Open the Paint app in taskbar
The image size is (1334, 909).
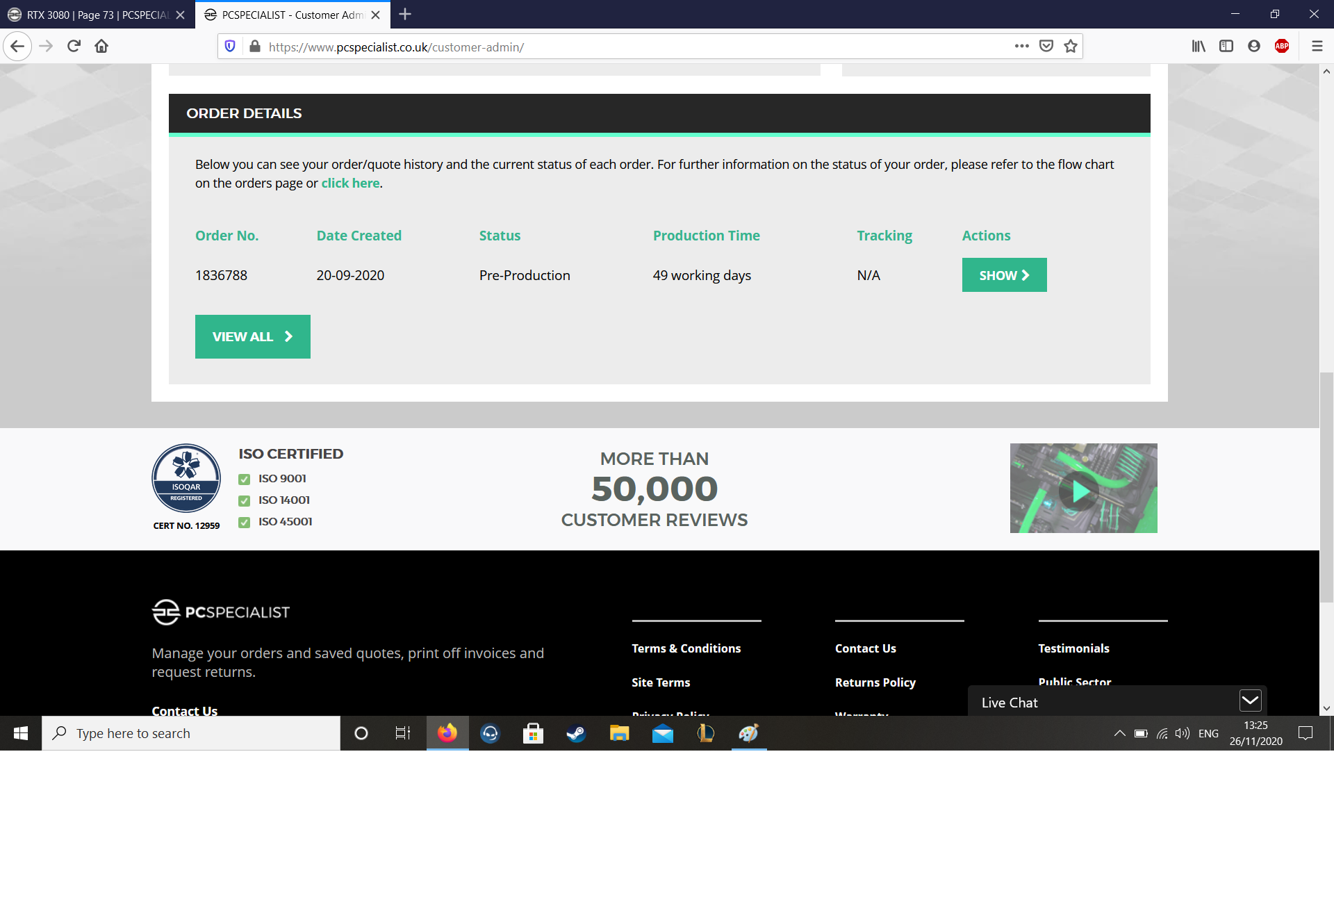point(749,733)
